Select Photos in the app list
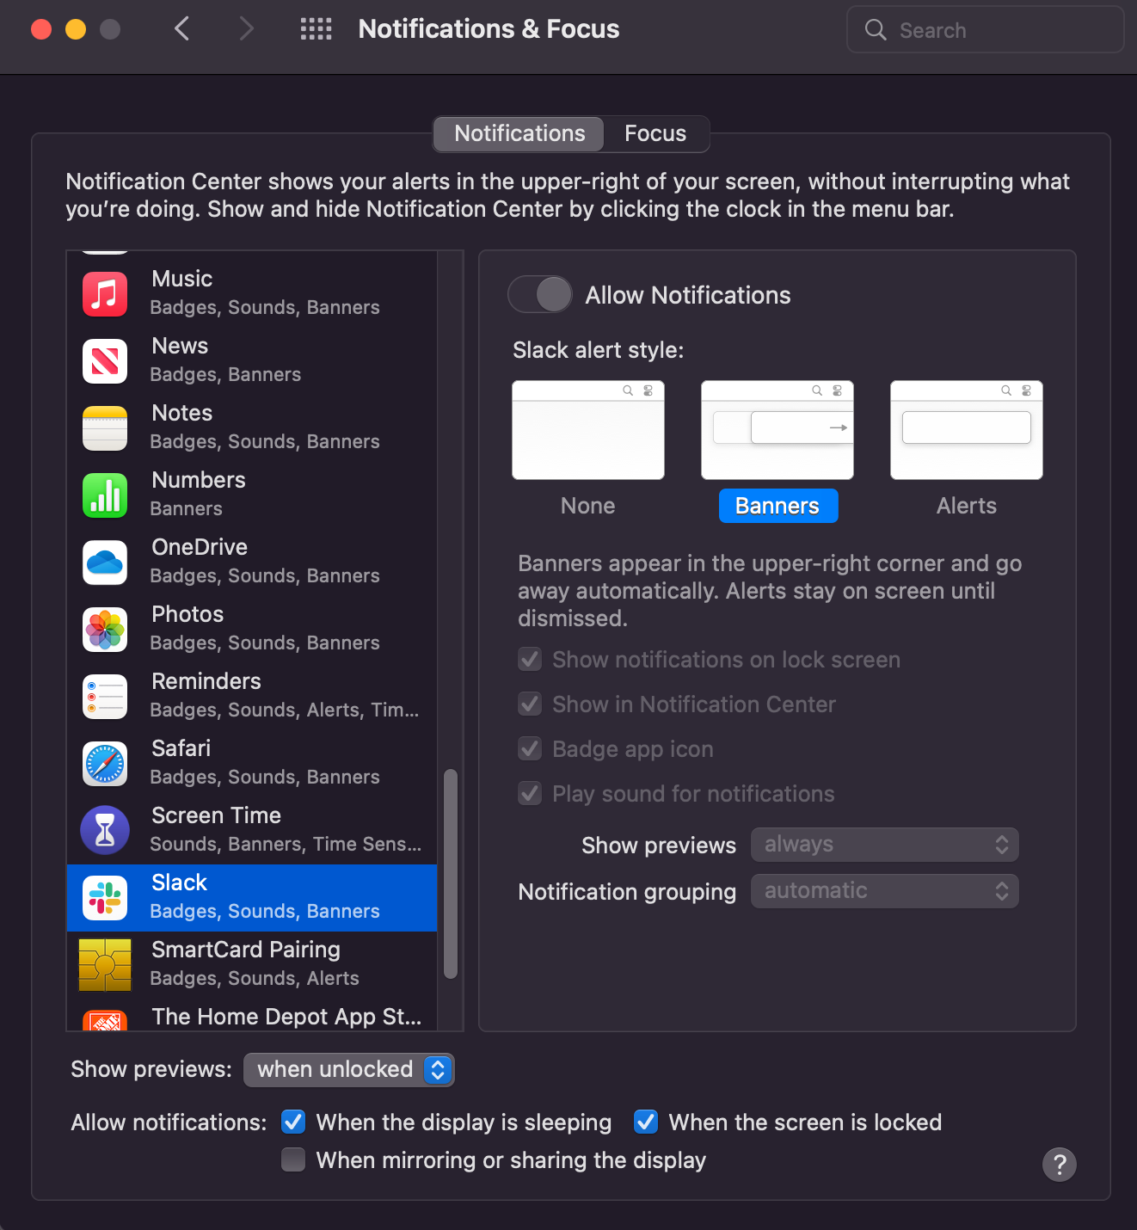The width and height of the screenshot is (1137, 1230). [252, 629]
